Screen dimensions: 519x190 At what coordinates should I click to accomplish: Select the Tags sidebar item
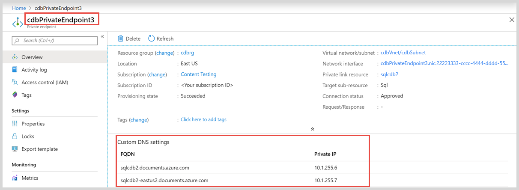click(27, 95)
